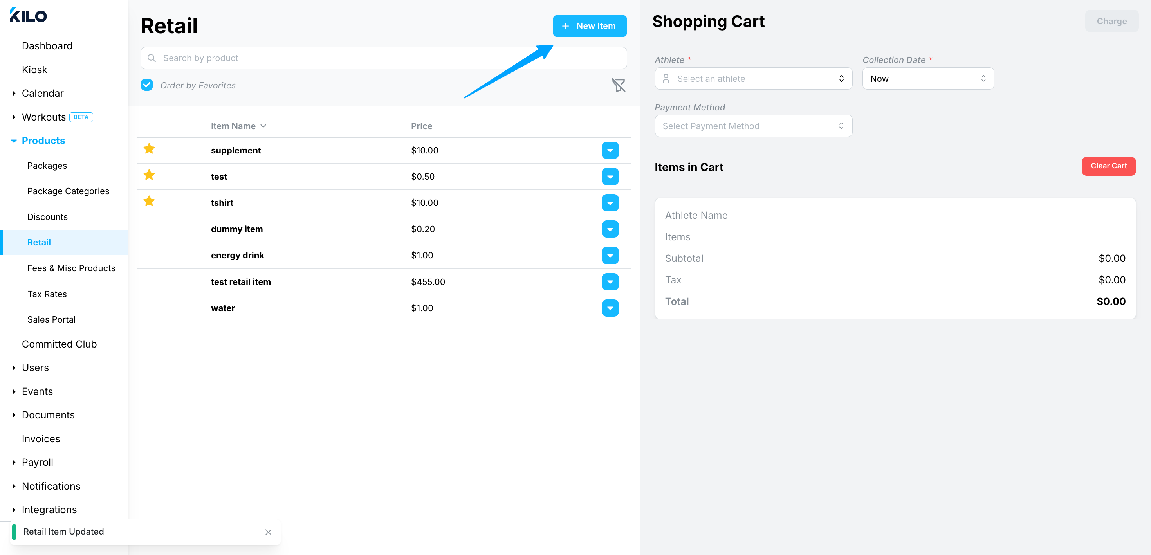Viewport: 1151px width, 555px height.
Task: Click the star beside the test item
Action: click(x=149, y=175)
